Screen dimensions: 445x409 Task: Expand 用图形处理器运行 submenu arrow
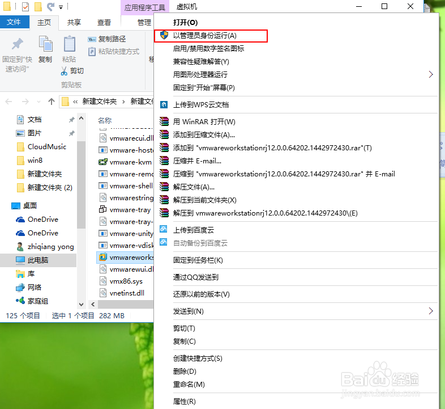point(431,74)
